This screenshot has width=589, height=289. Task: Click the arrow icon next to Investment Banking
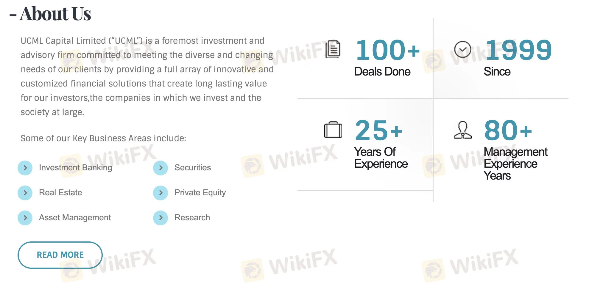pyautogui.click(x=25, y=168)
